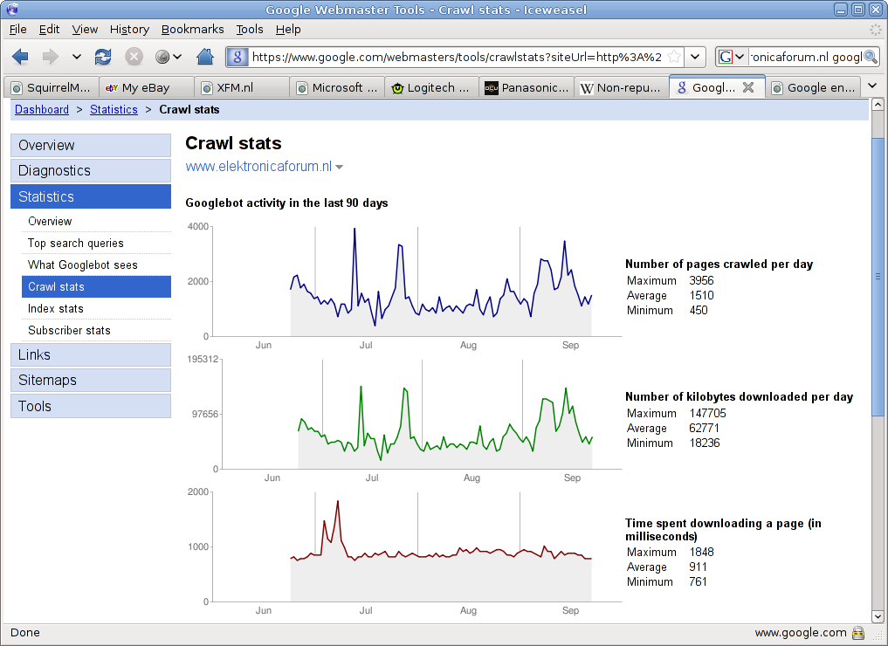Open the Tools menu in menu bar
Viewport: 888px width, 646px height.
[x=250, y=30]
